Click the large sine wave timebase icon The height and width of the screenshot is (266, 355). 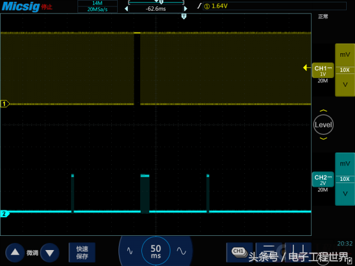(182, 251)
